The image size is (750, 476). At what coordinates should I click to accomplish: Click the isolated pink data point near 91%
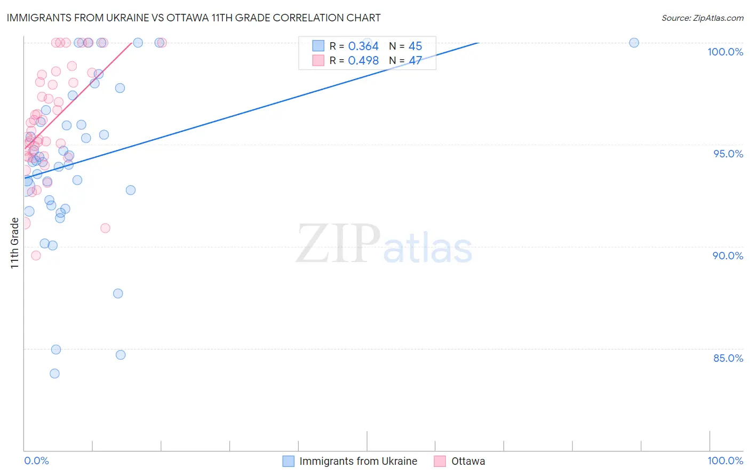click(105, 228)
